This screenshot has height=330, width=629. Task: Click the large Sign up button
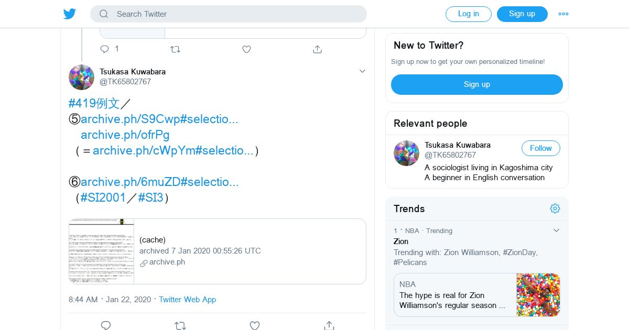(x=476, y=84)
